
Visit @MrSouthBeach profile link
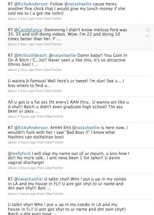click(x=32, y=55)
